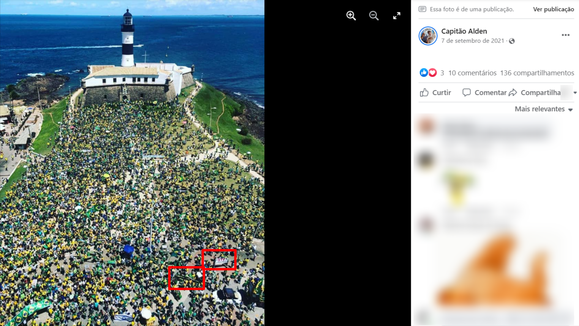Viewport: 579px width, 326px height.
Task: Click the globe public audience icon
Action: click(x=512, y=41)
